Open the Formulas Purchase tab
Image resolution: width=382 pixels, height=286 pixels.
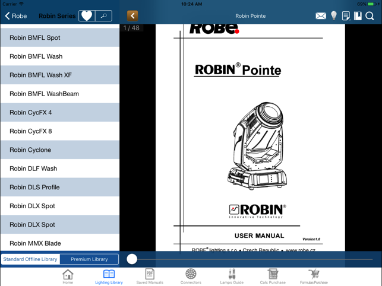coord(314,277)
